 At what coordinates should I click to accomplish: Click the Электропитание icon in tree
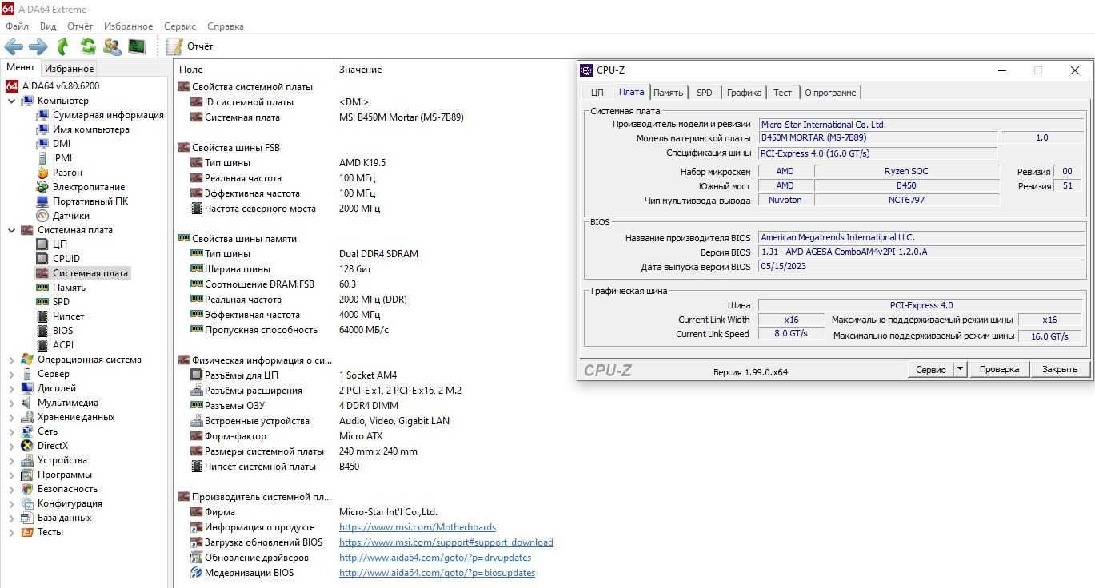42,187
